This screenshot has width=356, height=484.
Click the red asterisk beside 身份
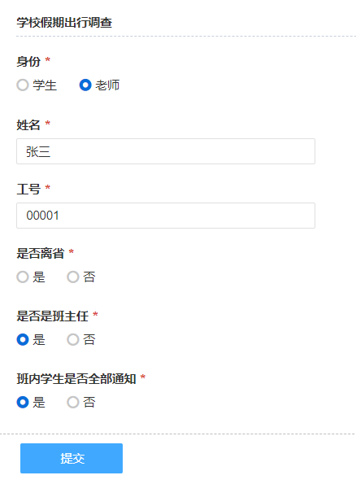(x=47, y=59)
